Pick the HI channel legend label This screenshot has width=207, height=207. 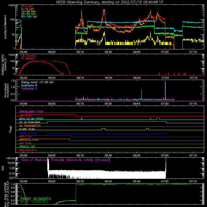tap(28, 58)
